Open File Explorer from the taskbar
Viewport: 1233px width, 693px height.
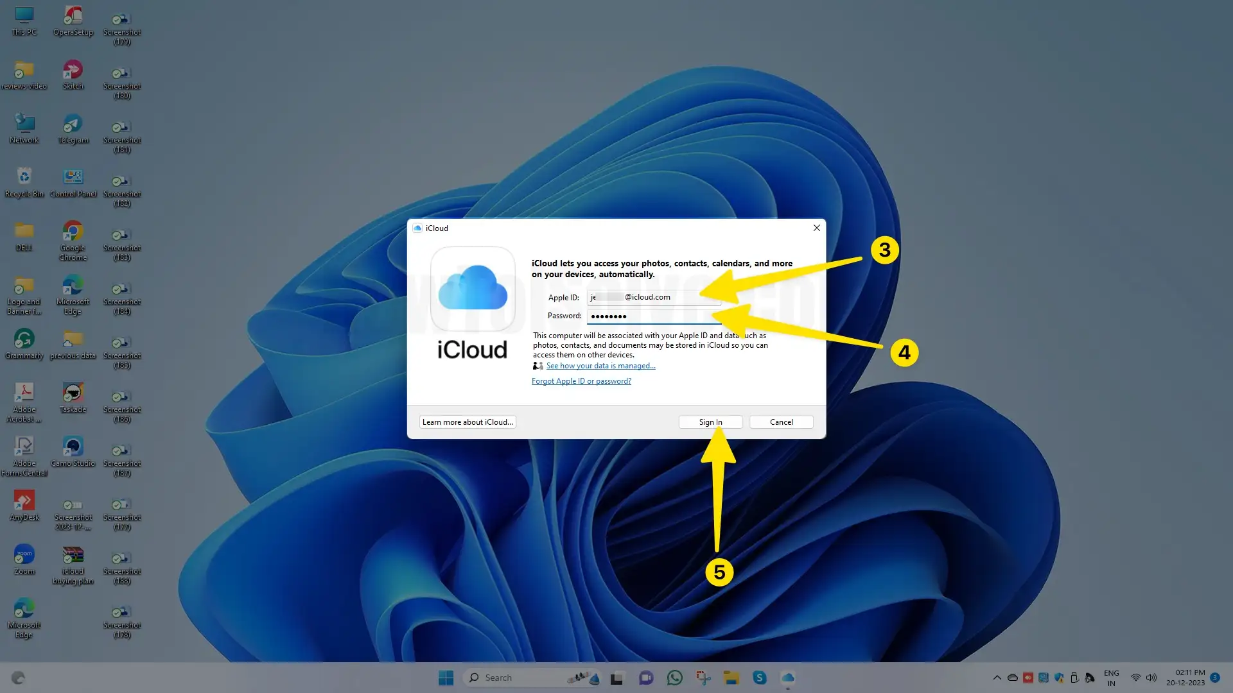[x=731, y=677]
